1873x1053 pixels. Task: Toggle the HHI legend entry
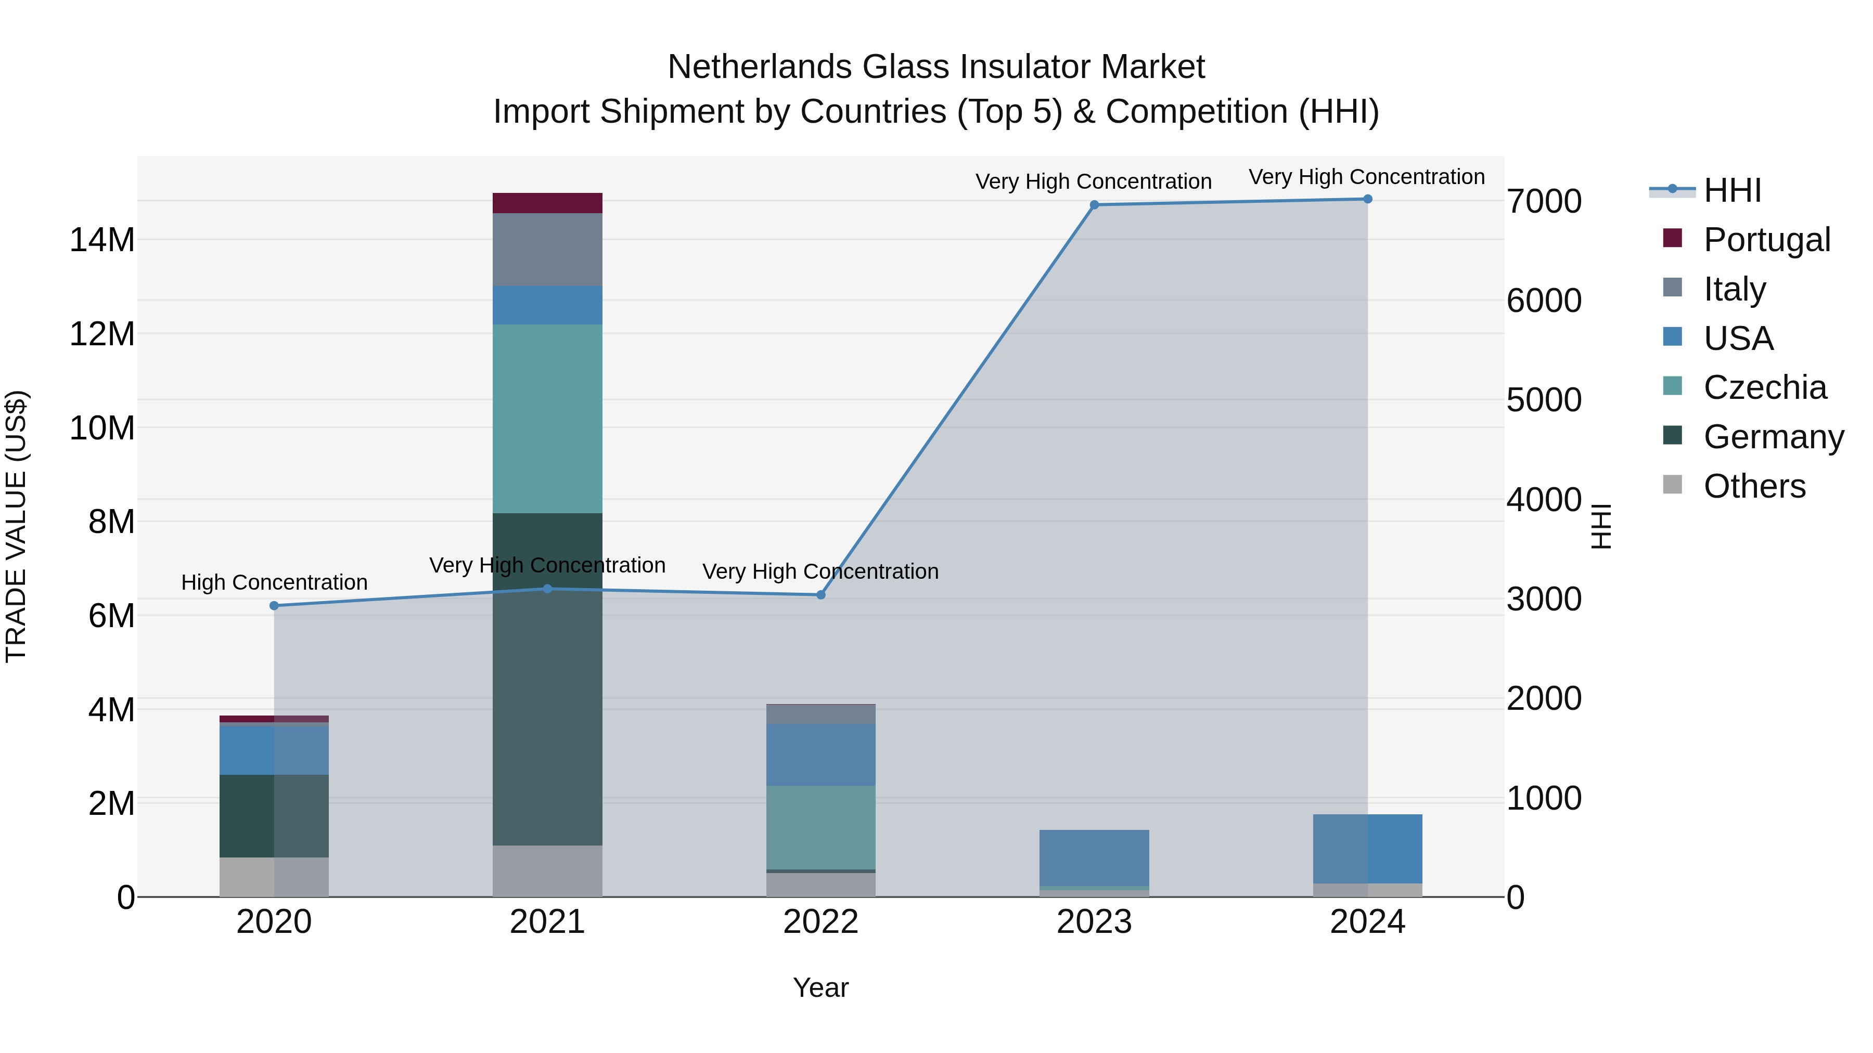point(1705,190)
